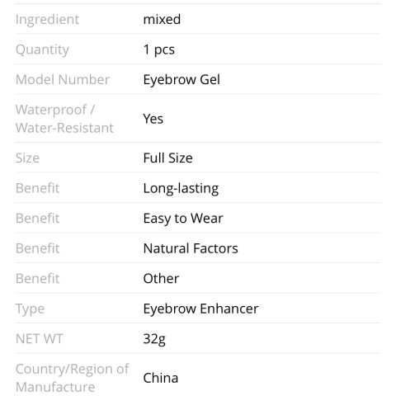
Task: Select the Ingredient label
Action: tap(47, 20)
